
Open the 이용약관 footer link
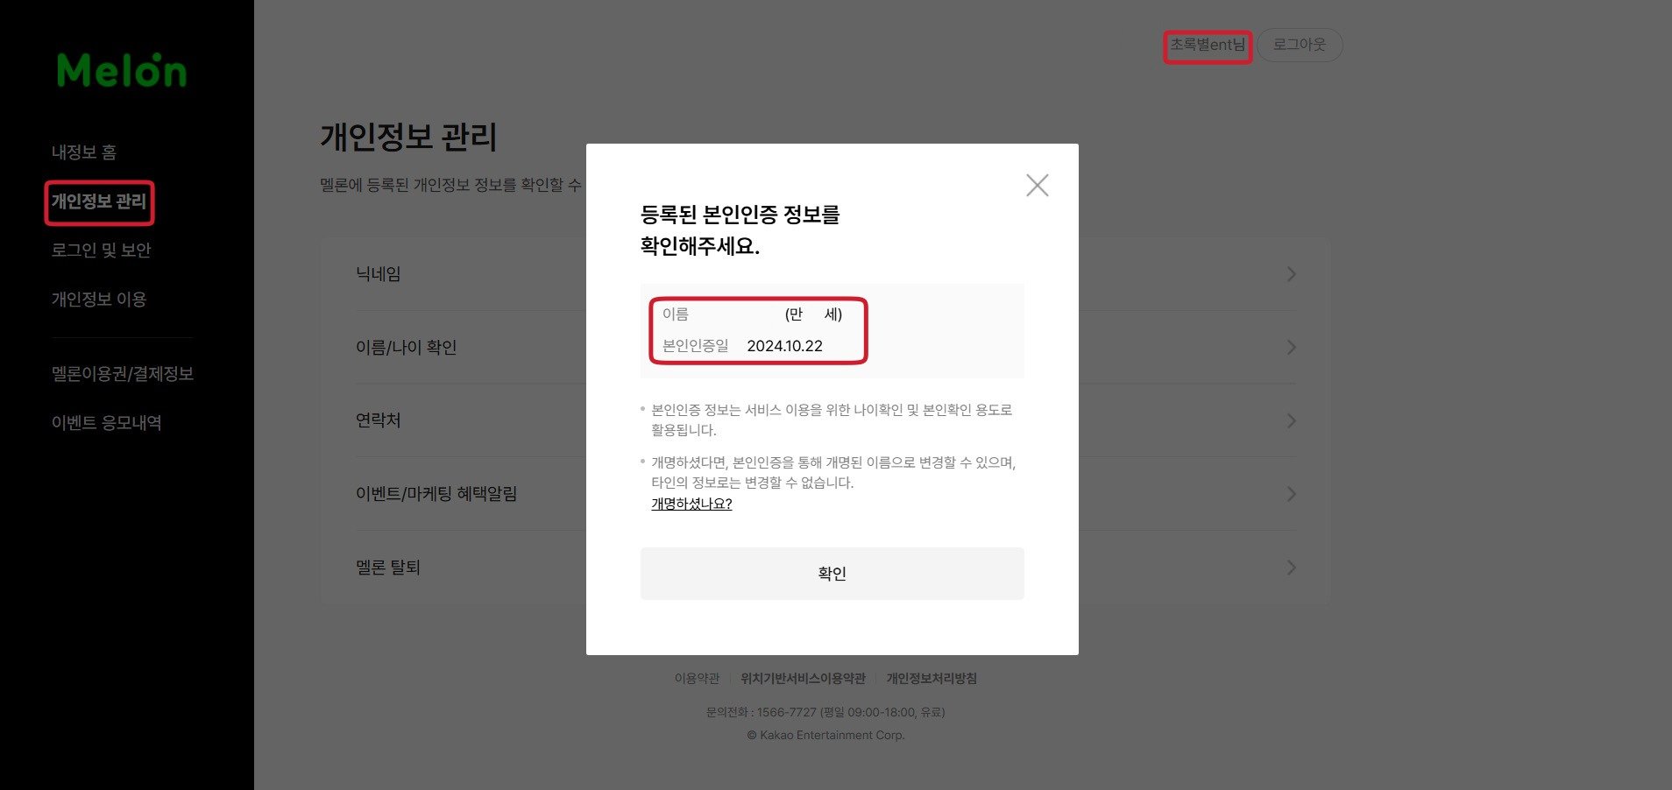click(697, 679)
